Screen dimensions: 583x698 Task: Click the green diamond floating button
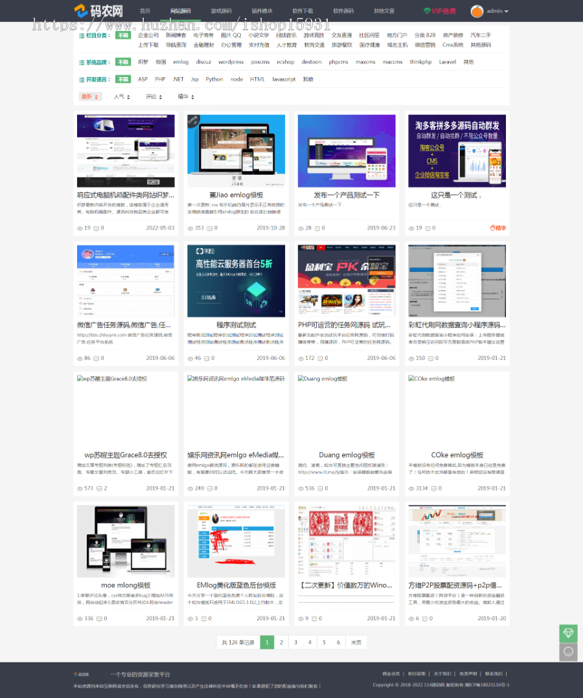(568, 633)
